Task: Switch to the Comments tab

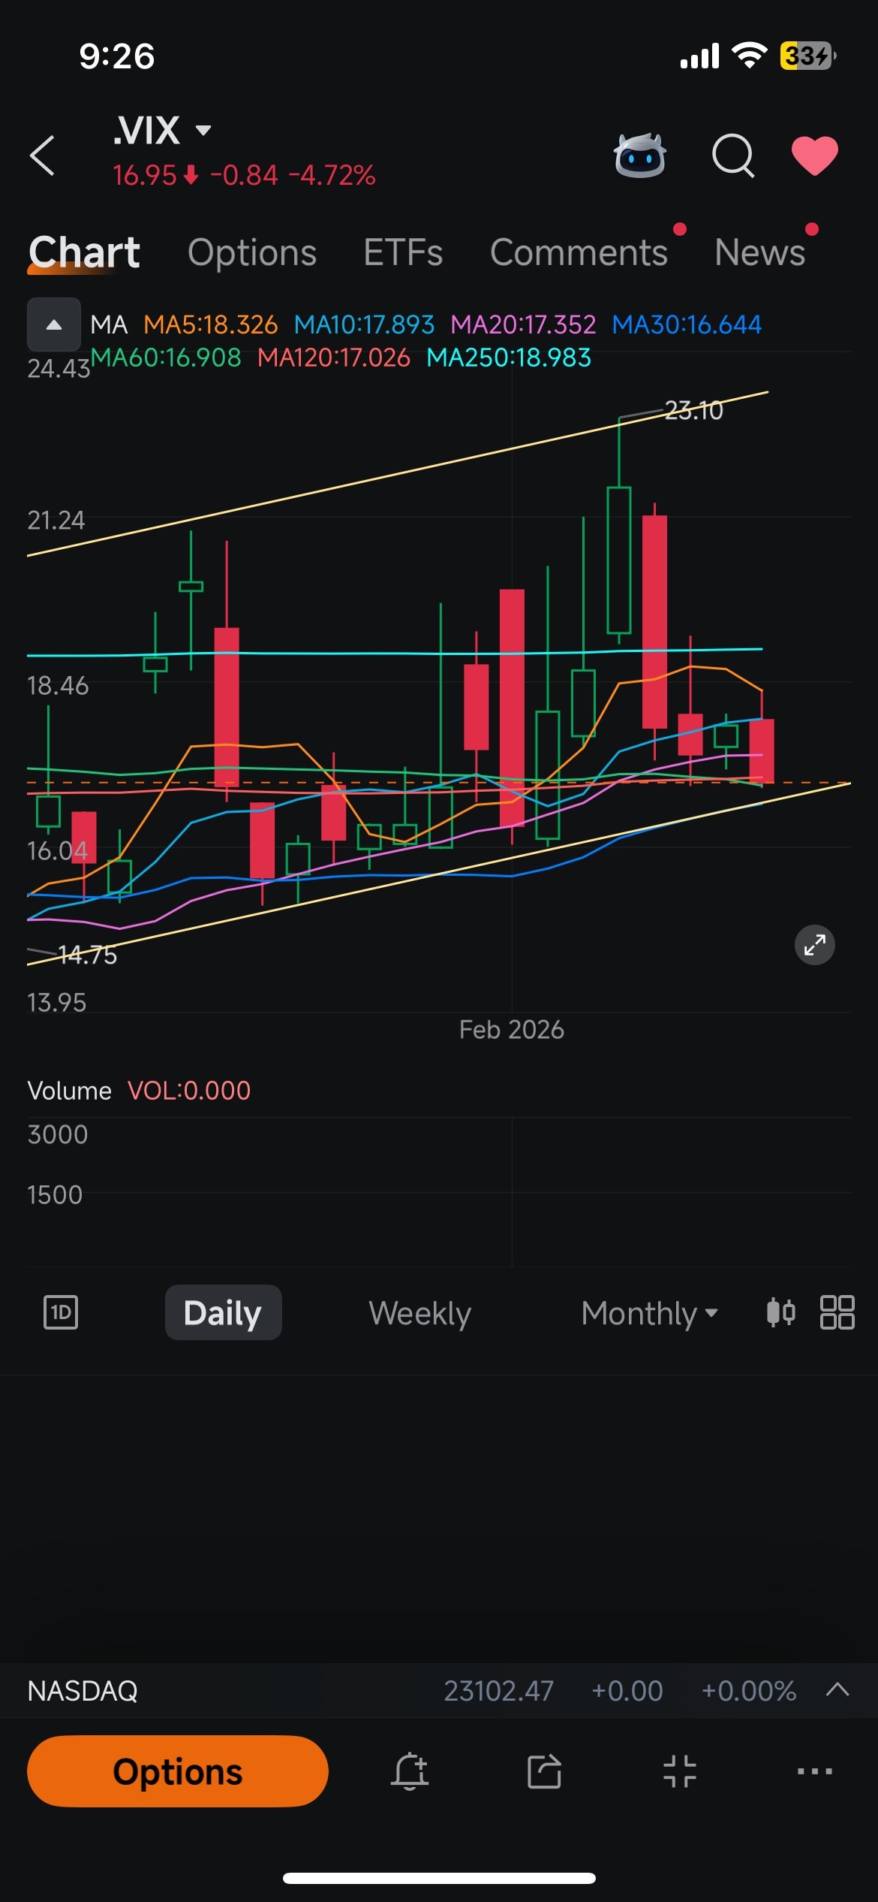Action: coord(579,252)
